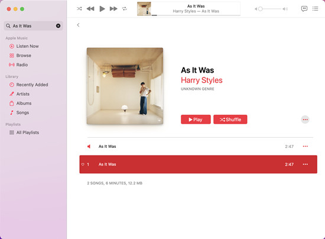Go back using the back chevron
The width and height of the screenshot is (325, 239).
pyautogui.click(x=78, y=25)
